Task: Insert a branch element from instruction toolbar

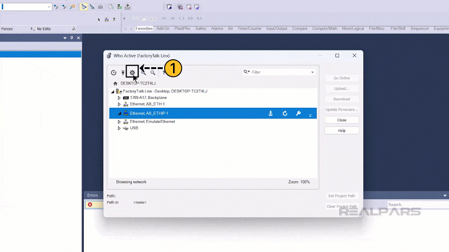Action: [x=145, y=18]
